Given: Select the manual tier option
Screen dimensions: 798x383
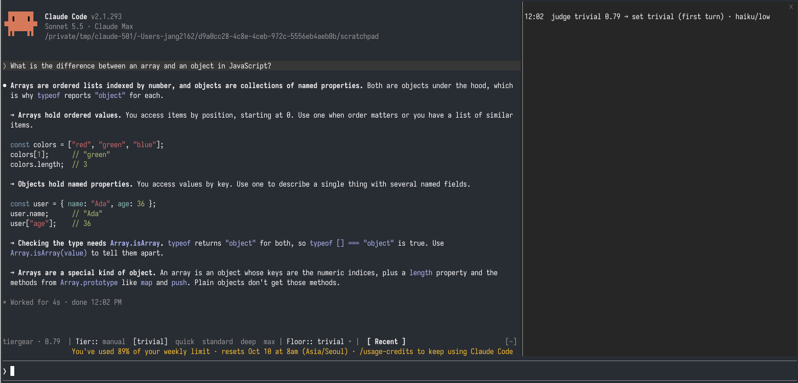Looking at the screenshot, I should coord(114,341).
